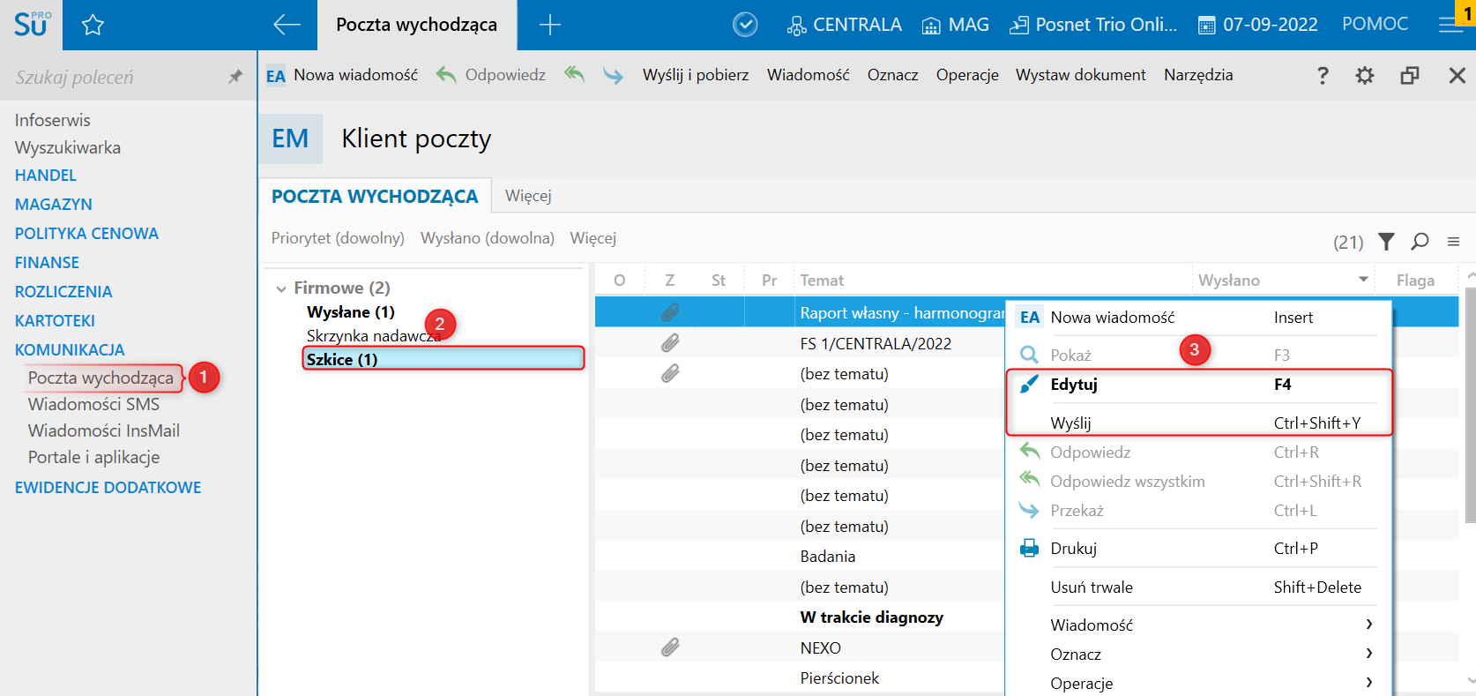Open FINANSE module in sidebar
This screenshot has width=1476, height=696.
click(x=47, y=263)
